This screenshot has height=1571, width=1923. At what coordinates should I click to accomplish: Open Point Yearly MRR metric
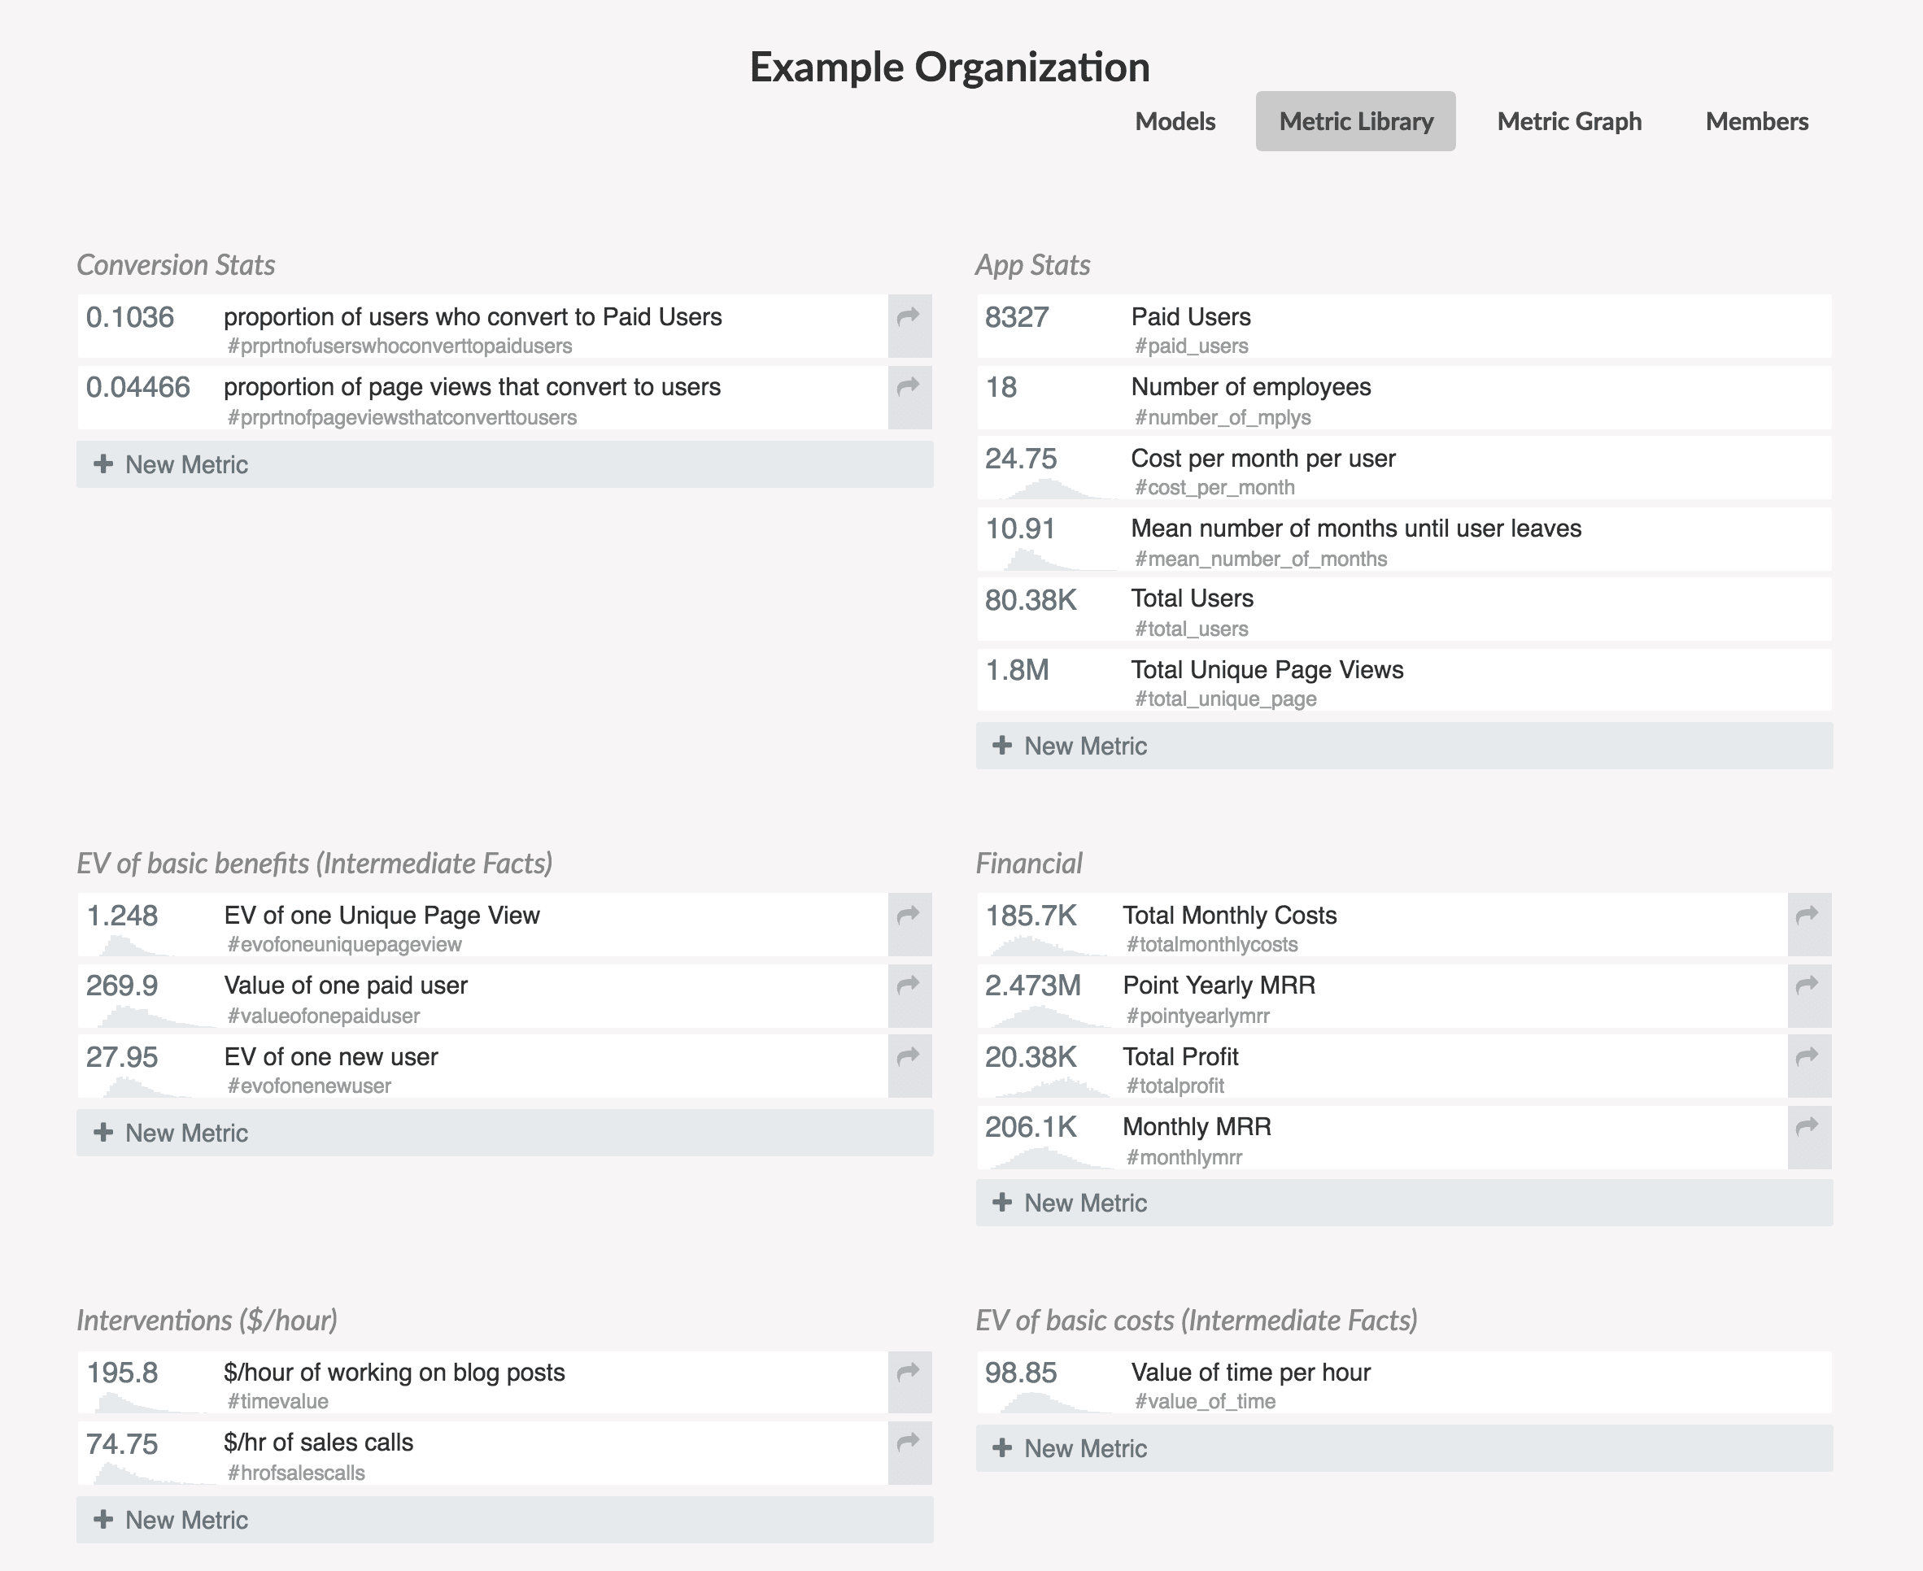[x=1383, y=995]
